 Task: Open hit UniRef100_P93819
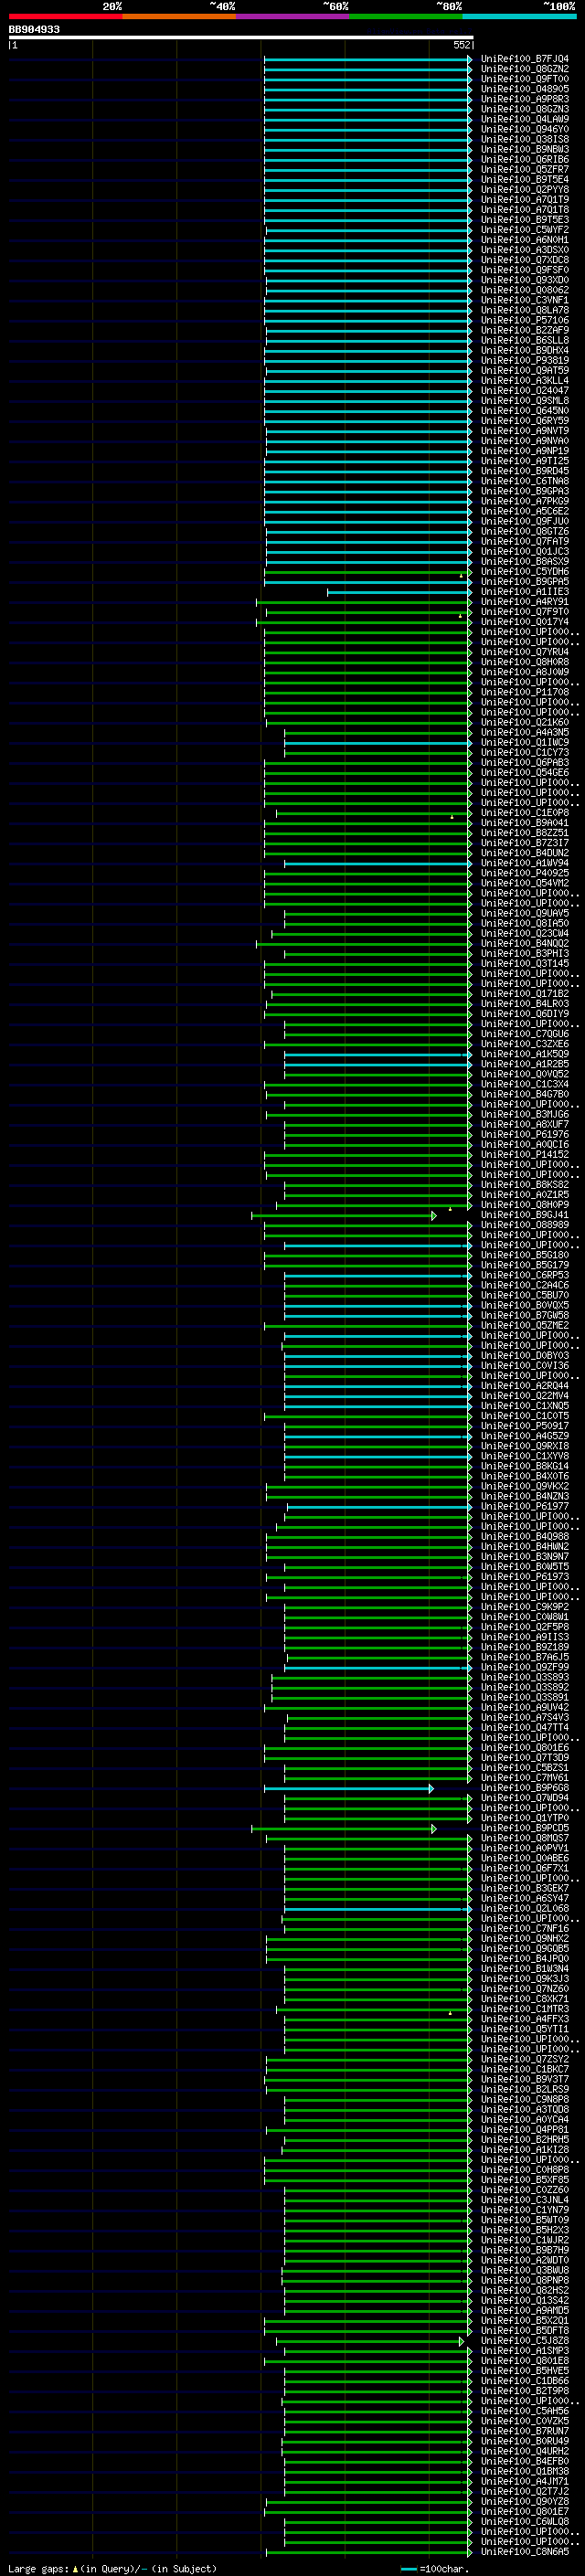[525, 360]
